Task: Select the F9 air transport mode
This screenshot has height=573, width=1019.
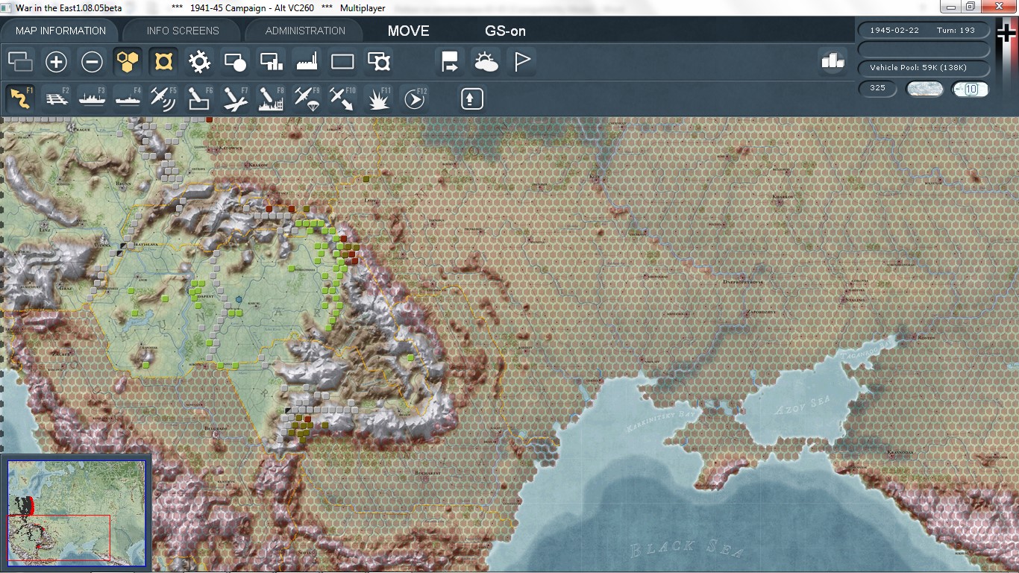Action: [x=307, y=98]
